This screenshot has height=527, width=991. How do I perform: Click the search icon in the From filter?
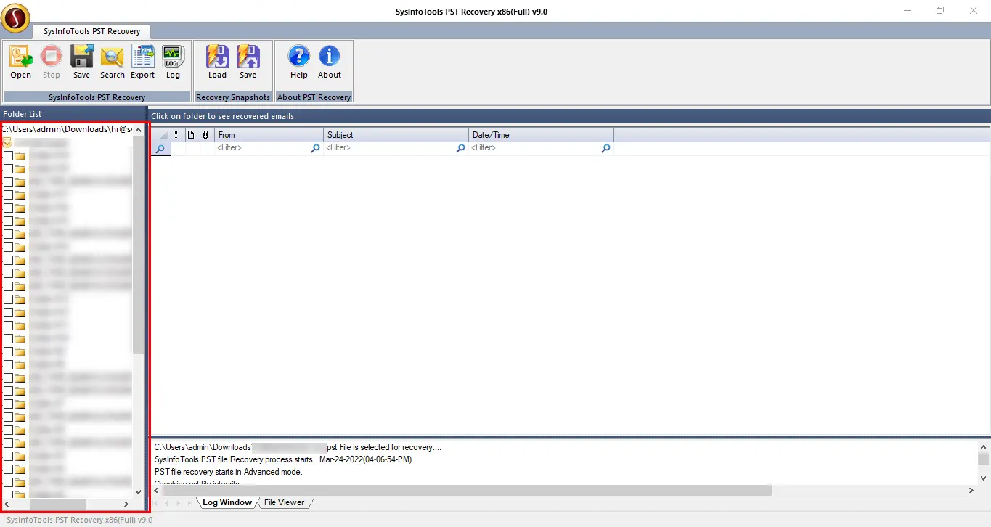[315, 148]
